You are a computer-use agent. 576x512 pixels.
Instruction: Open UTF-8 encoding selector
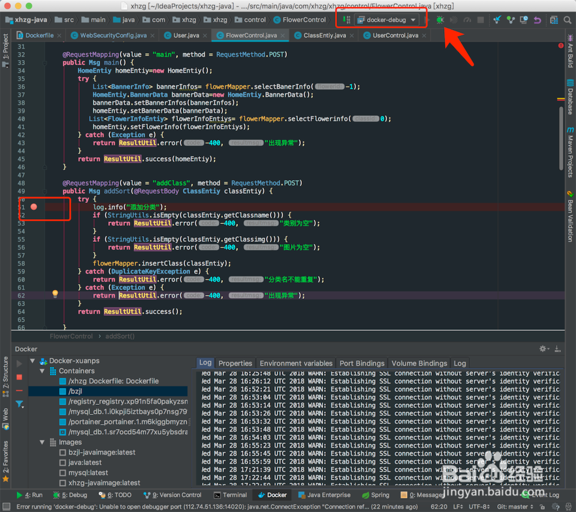coord(479,507)
